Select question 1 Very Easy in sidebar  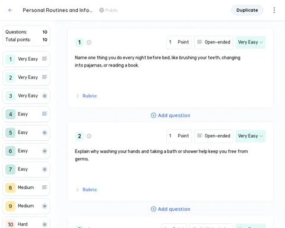[x=26, y=59]
